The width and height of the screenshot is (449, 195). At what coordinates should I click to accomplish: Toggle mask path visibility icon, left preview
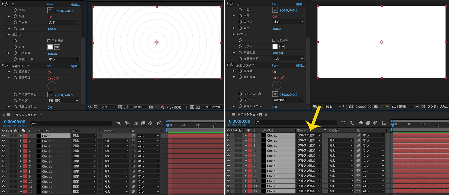point(126,107)
